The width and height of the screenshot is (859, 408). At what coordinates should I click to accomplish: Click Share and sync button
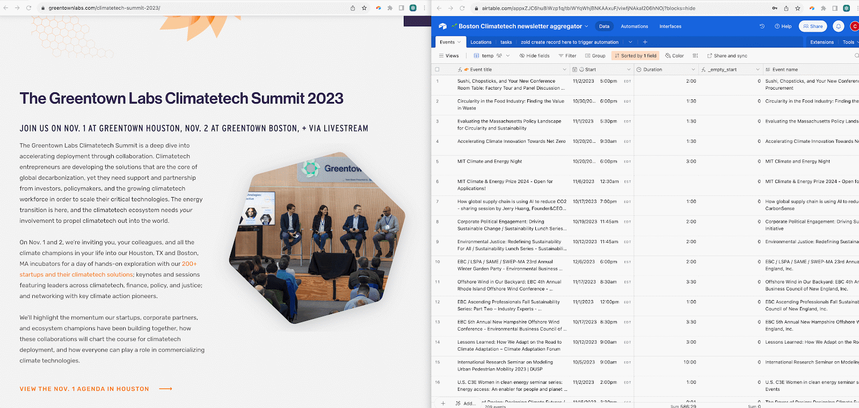pos(727,56)
